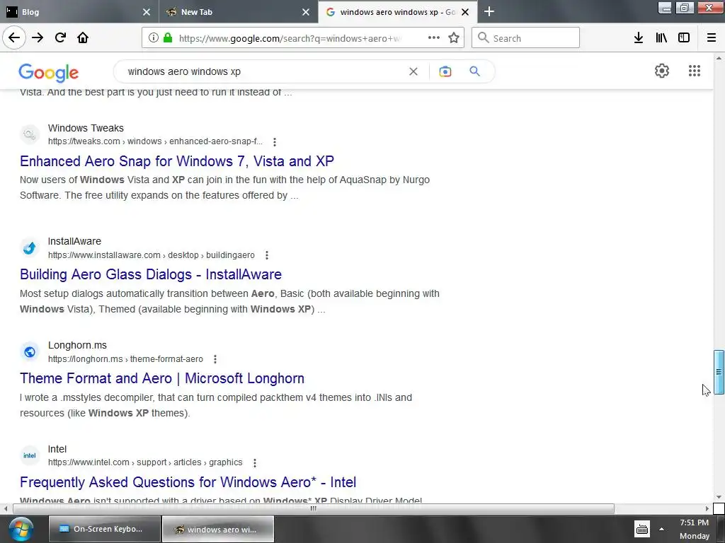
Task: Click the vertical scrollbar up arrow
Action: tap(719, 58)
